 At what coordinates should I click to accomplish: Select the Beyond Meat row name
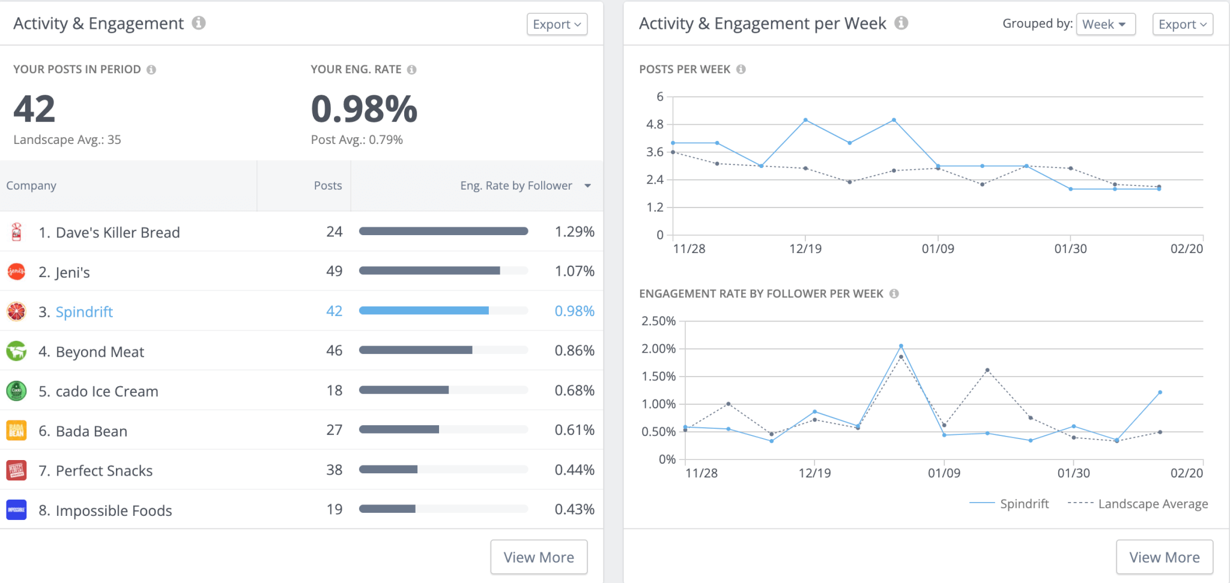coord(100,351)
